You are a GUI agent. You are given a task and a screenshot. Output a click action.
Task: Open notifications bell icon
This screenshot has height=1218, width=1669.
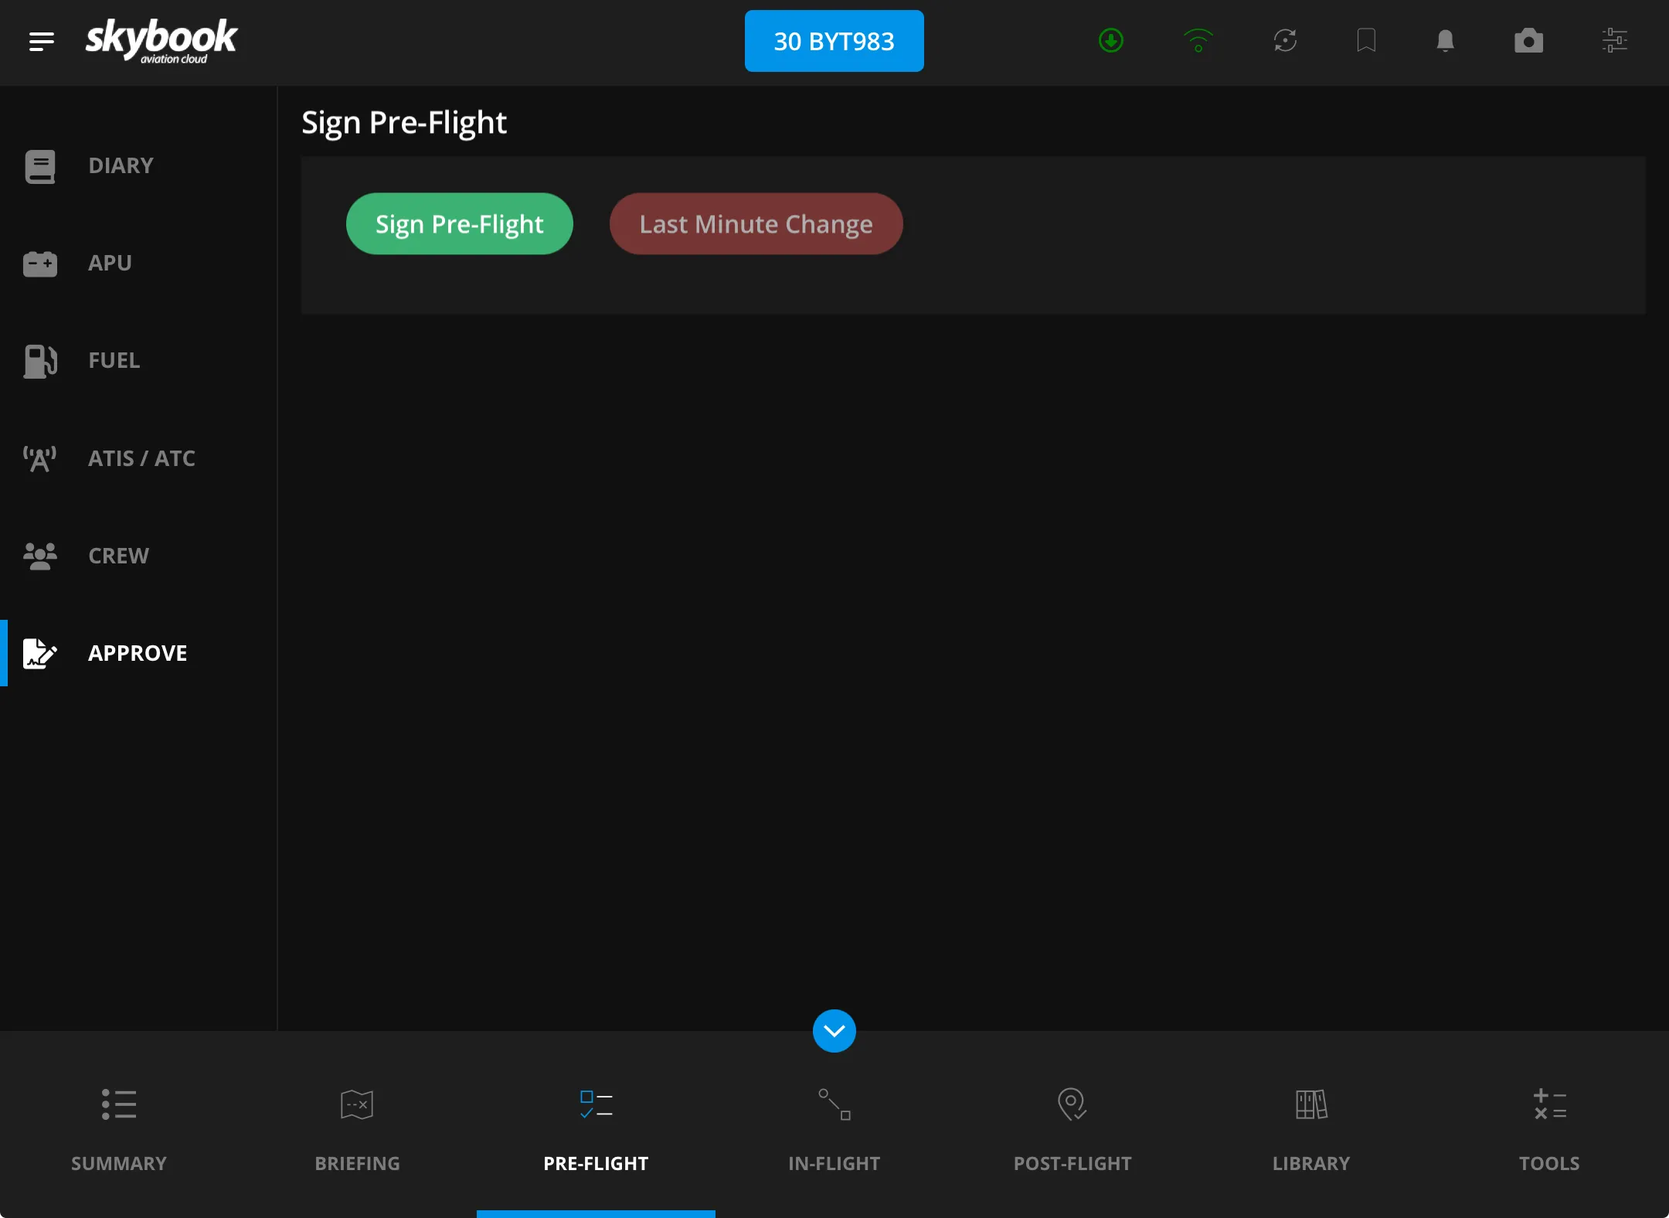pyautogui.click(x=1445, y=40)
